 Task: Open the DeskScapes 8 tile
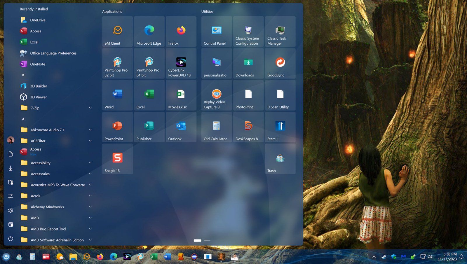coord(248,127)
